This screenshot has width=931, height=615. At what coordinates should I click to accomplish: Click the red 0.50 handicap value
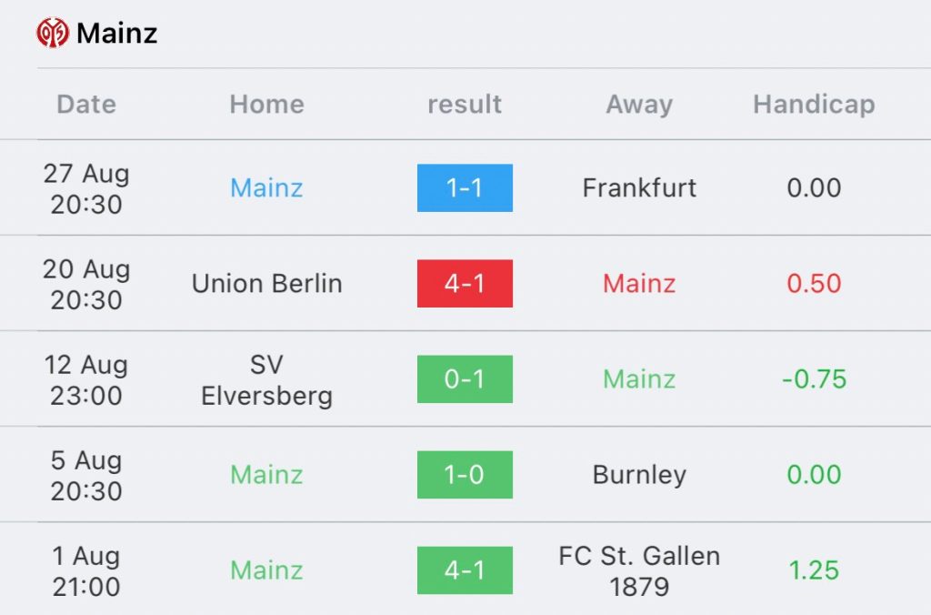tap(814, 284)
